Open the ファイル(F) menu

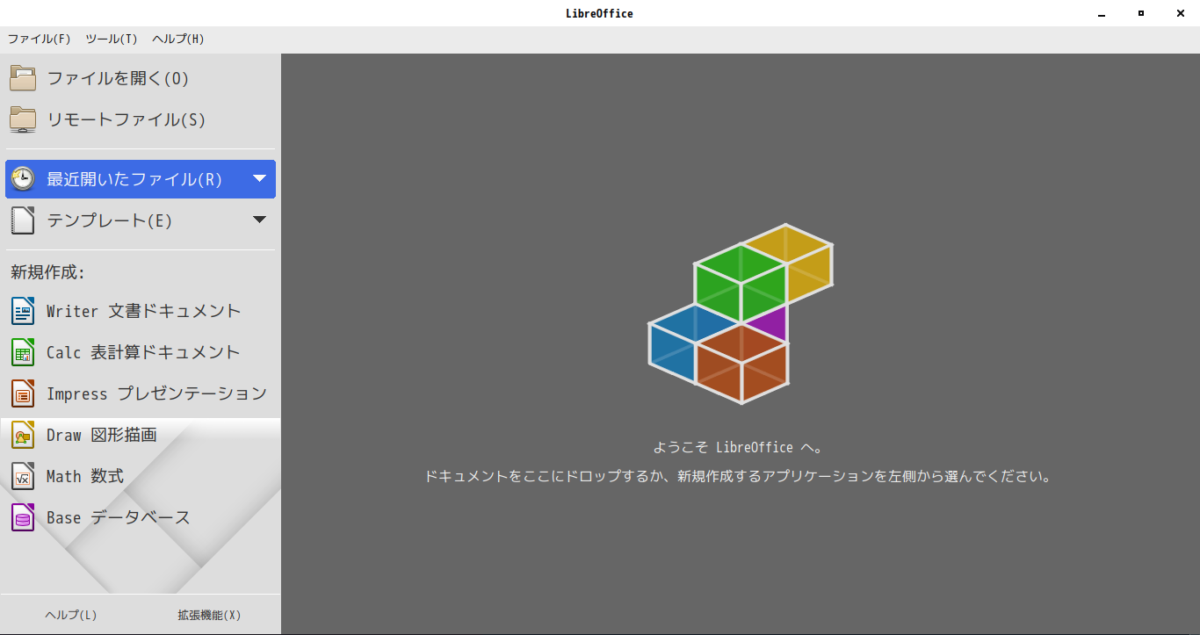(39, 39)
